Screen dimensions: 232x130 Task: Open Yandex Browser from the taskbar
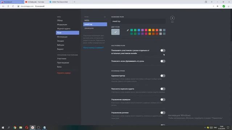coord(33,127)
